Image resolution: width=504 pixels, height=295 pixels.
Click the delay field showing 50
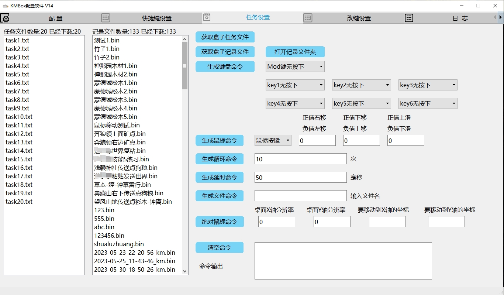(301, 177)
